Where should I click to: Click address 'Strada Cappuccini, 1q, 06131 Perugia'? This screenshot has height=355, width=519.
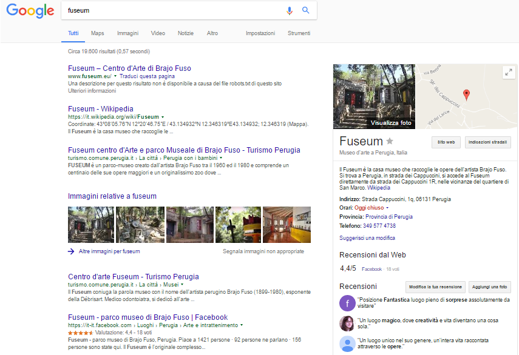pyautogui.click(x=406, y=199)
